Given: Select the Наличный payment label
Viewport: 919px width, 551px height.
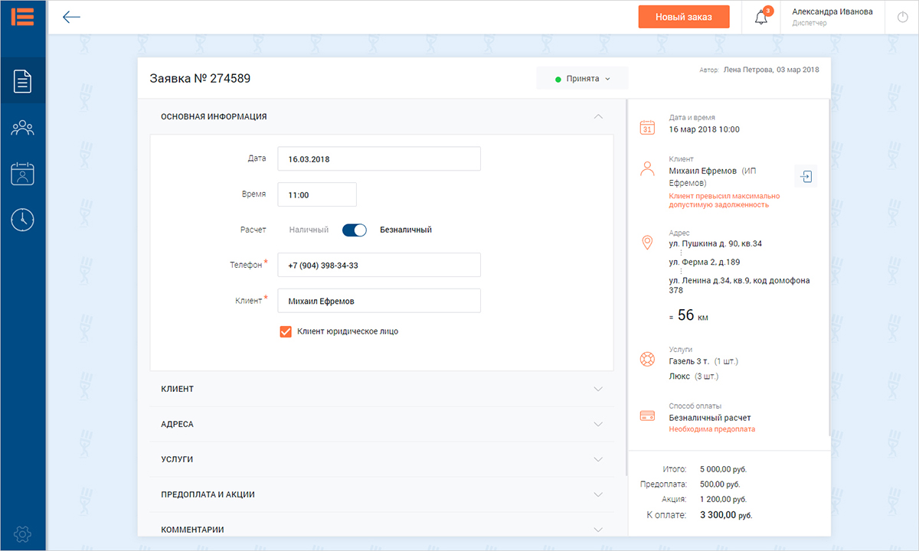Looking at the screenshot, I should click(x=309, y=230).
